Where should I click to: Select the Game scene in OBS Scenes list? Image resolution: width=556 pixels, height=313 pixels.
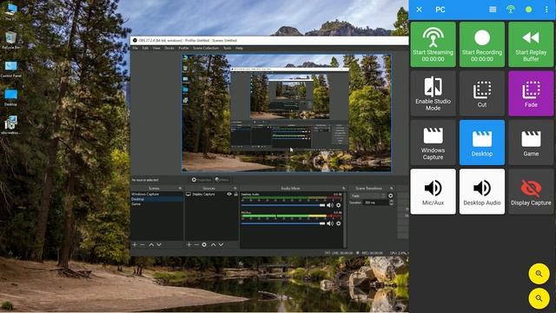pyautogui.click(x=157, y=204)
